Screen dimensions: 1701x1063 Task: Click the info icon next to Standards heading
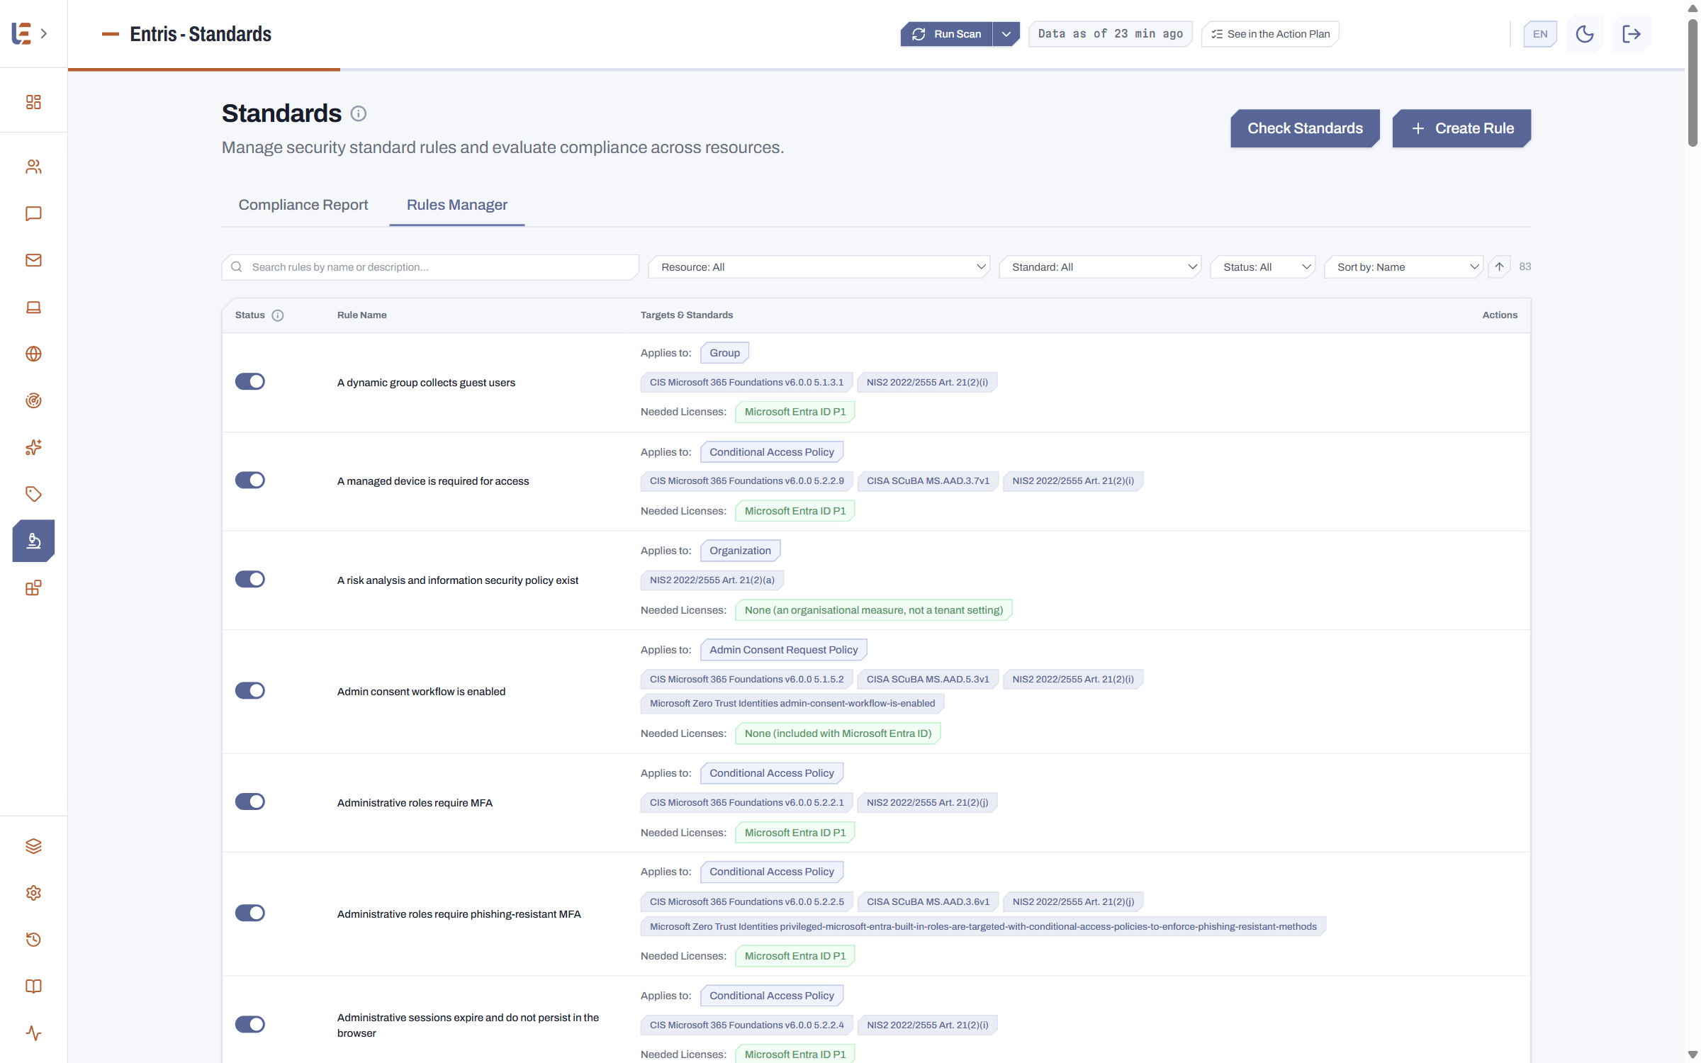[x=359, y=113]
